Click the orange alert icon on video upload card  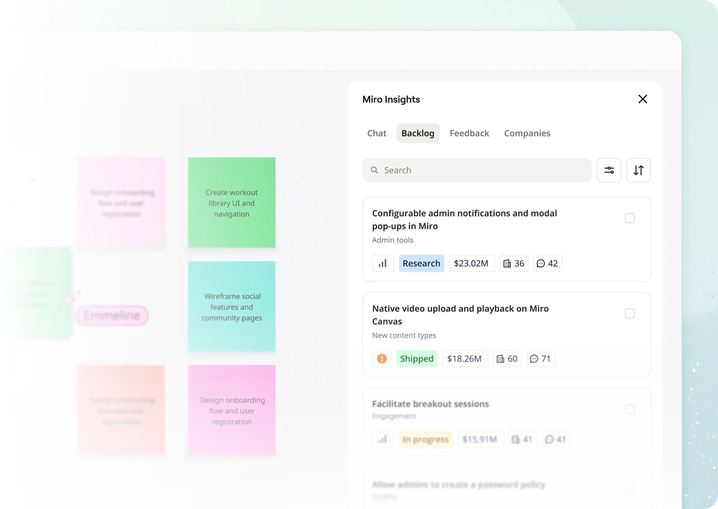(382, 359)
